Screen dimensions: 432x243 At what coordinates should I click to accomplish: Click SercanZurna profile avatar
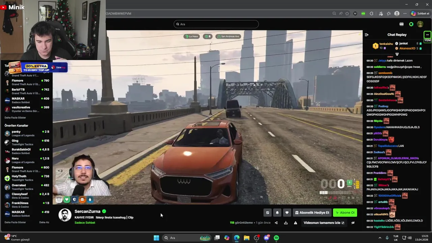(65, 215)
